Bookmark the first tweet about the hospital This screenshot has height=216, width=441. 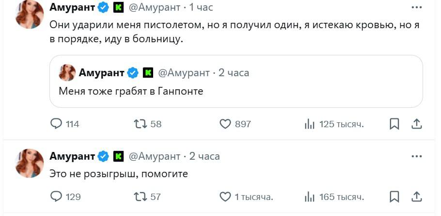click(x=394, y=124)
